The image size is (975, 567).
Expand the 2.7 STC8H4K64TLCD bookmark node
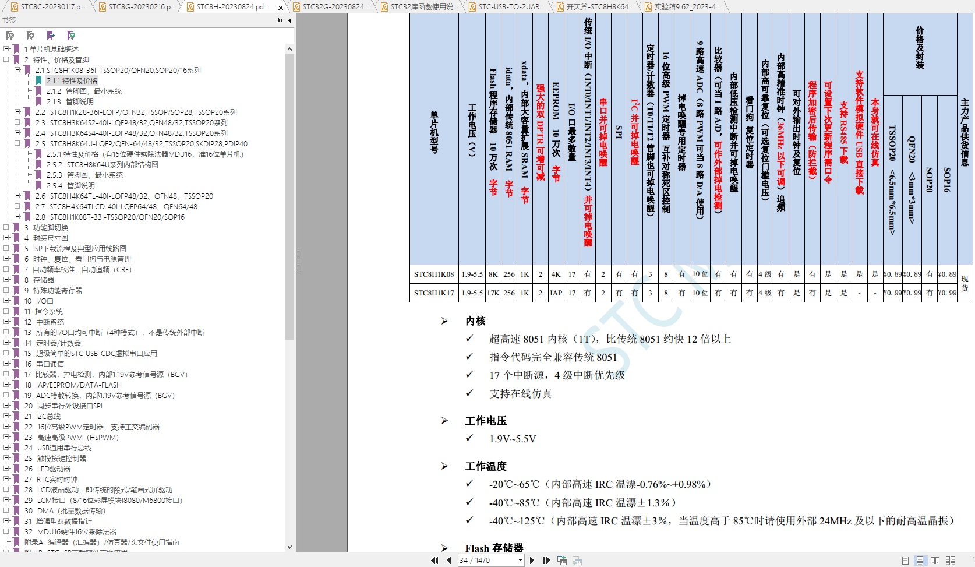[17, 206]
